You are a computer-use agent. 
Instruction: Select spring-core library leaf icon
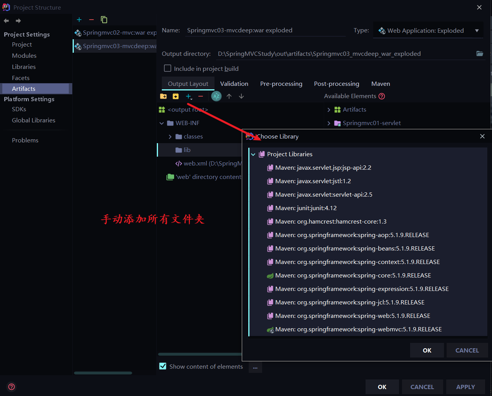coord(271,276)
